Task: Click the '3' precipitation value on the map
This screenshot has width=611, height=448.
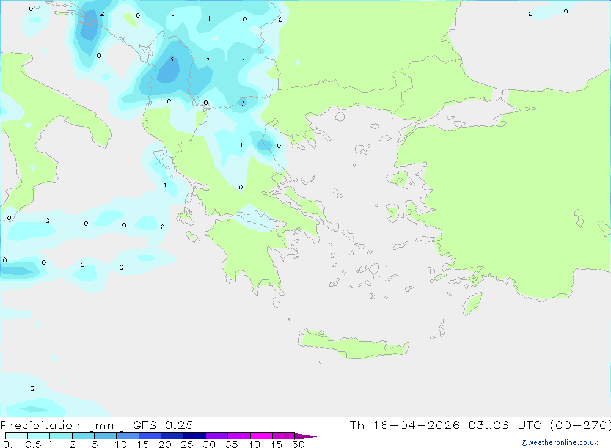Action: click(x=243, y=103)
